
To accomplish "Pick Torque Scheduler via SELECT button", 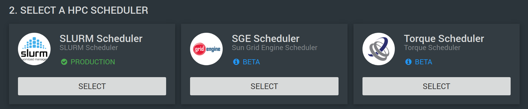I will (x=436, y=86).
